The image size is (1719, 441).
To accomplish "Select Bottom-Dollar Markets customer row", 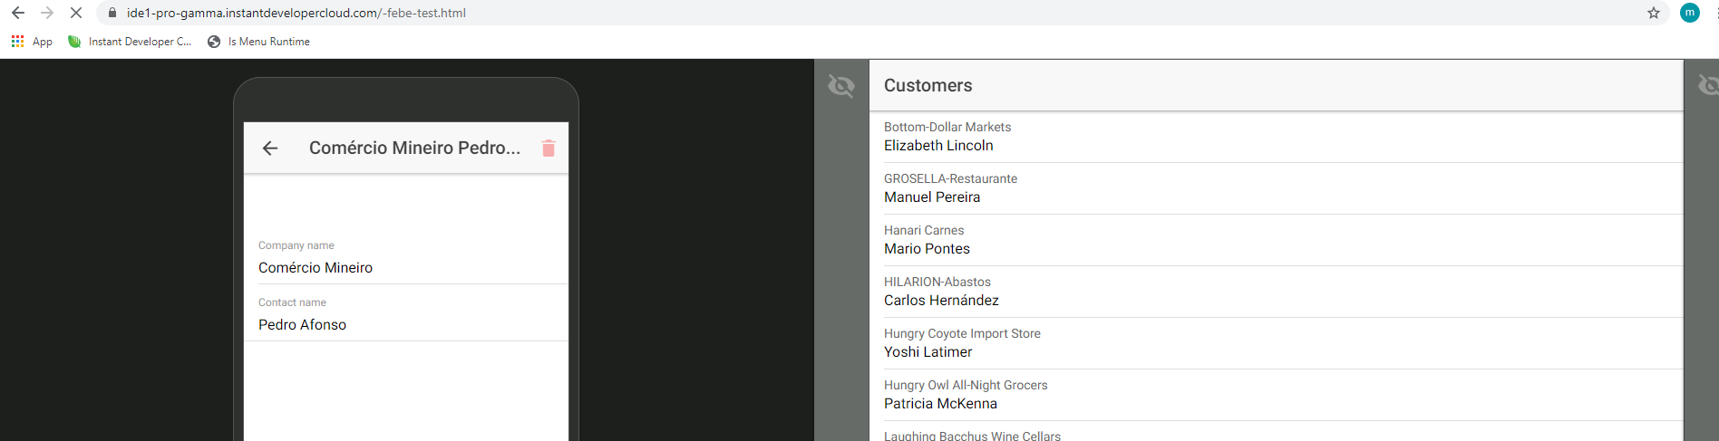I will (x=1276, y=137).
